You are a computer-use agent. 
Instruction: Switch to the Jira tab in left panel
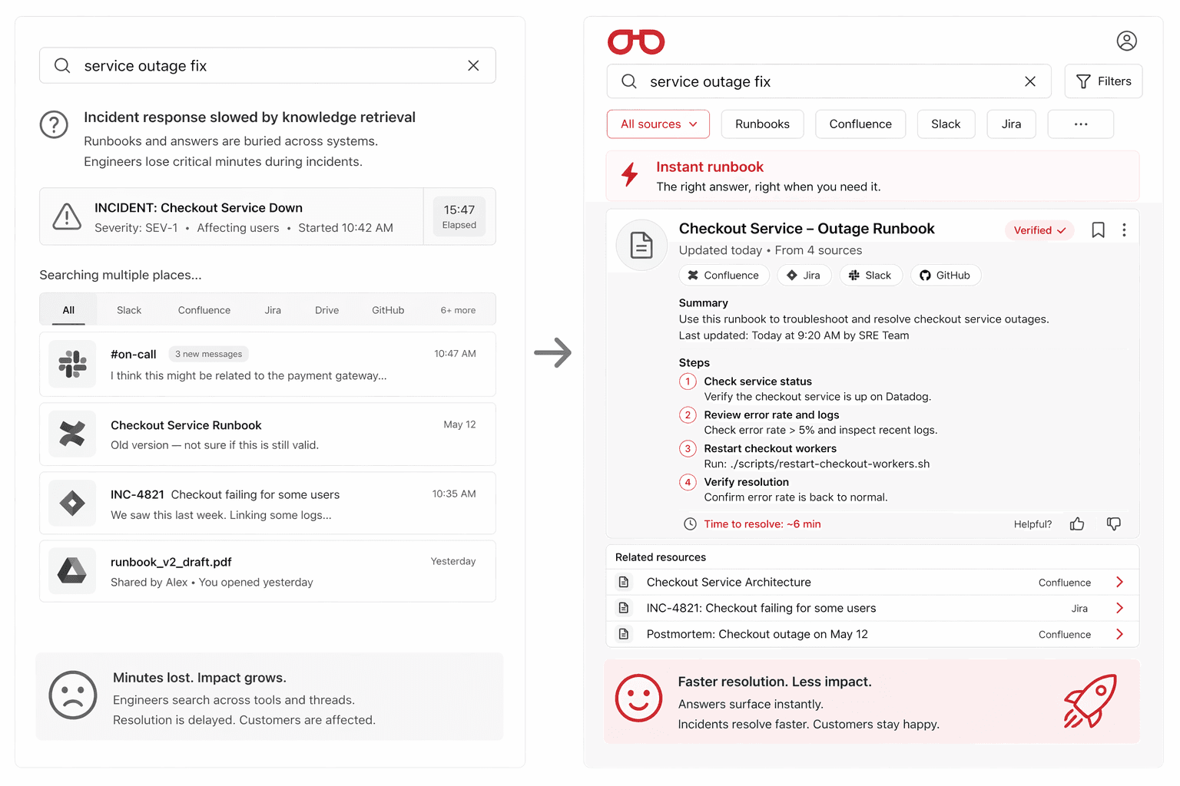pos(273,310)
